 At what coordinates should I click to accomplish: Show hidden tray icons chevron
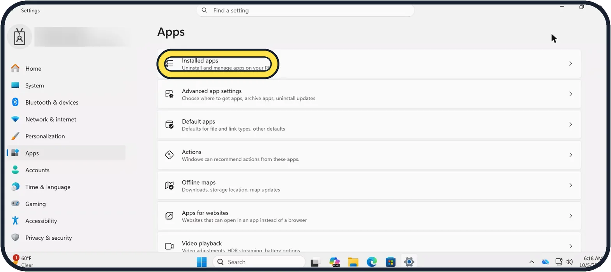click(532, 262)
